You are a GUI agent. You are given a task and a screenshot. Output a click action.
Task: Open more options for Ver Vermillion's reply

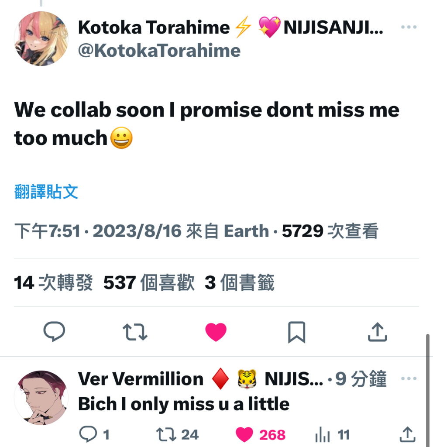point(409,378)
